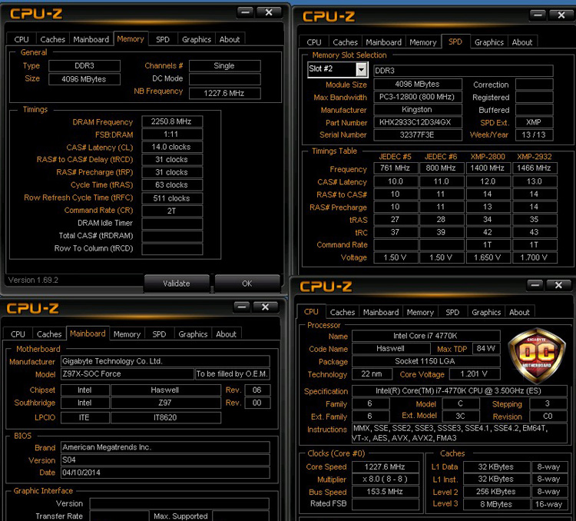This screenshot has height=521, width=576.
Task: Open Mainboard tab in Memory window
Action: coord(91,39)
